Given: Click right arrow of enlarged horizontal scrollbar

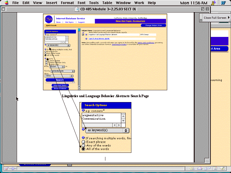Looking at the screenshot, I should [119, 125].
